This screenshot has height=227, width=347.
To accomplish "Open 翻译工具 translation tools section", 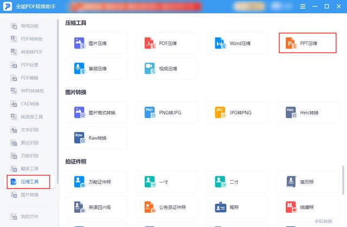I will (25, 169).
